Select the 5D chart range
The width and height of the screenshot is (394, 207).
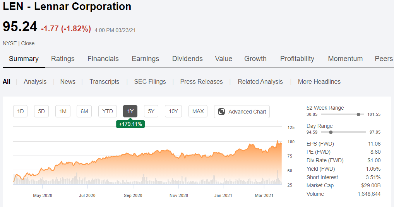(x=41, y=111)
